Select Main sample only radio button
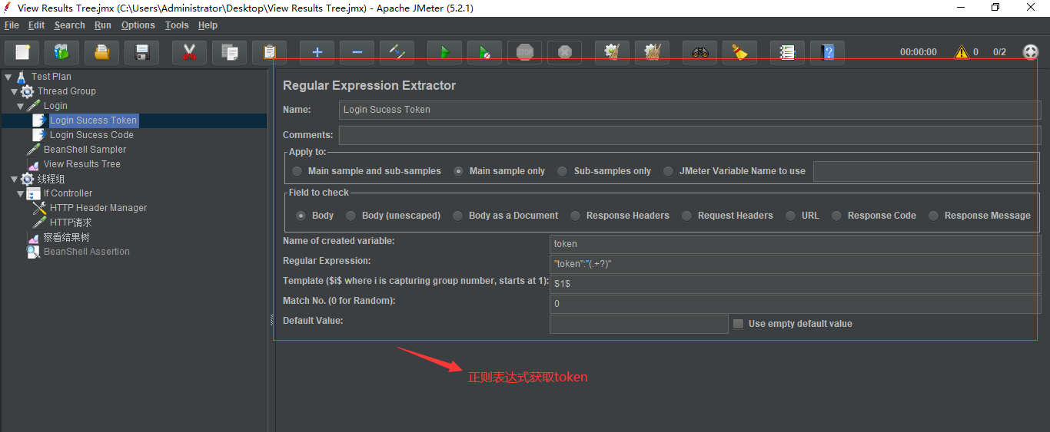The width and height of the screenshot is (1050, 432). tap(459, 171)
